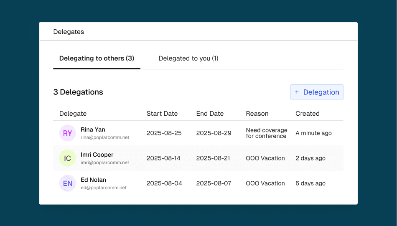Sort by the Start Date column
This screenshot has height=226, width=397.
[x=162, y=114]
